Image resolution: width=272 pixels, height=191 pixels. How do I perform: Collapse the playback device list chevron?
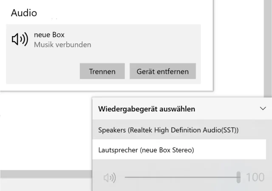(263, 109)
